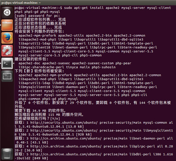The width and height of the screenshot is (176, 161).
Task: Click the 'php5-common php5-gd php5-mysql' line
Action: click(48, 99)
